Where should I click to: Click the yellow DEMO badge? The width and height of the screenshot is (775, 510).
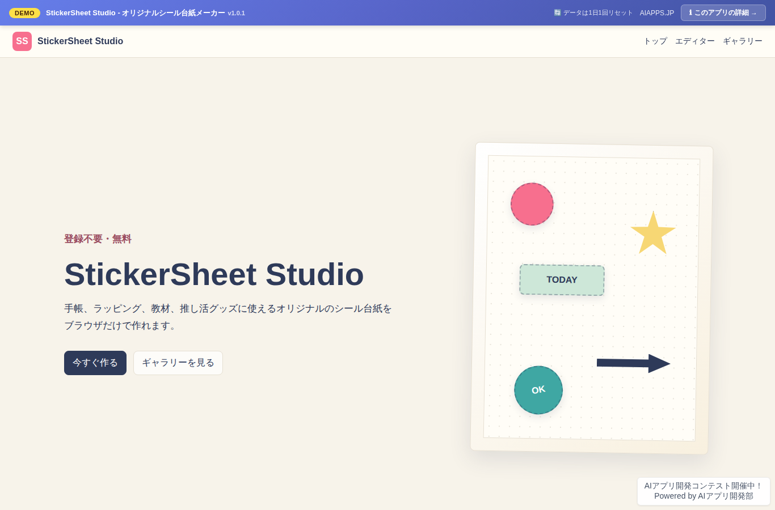click(24, 13)
